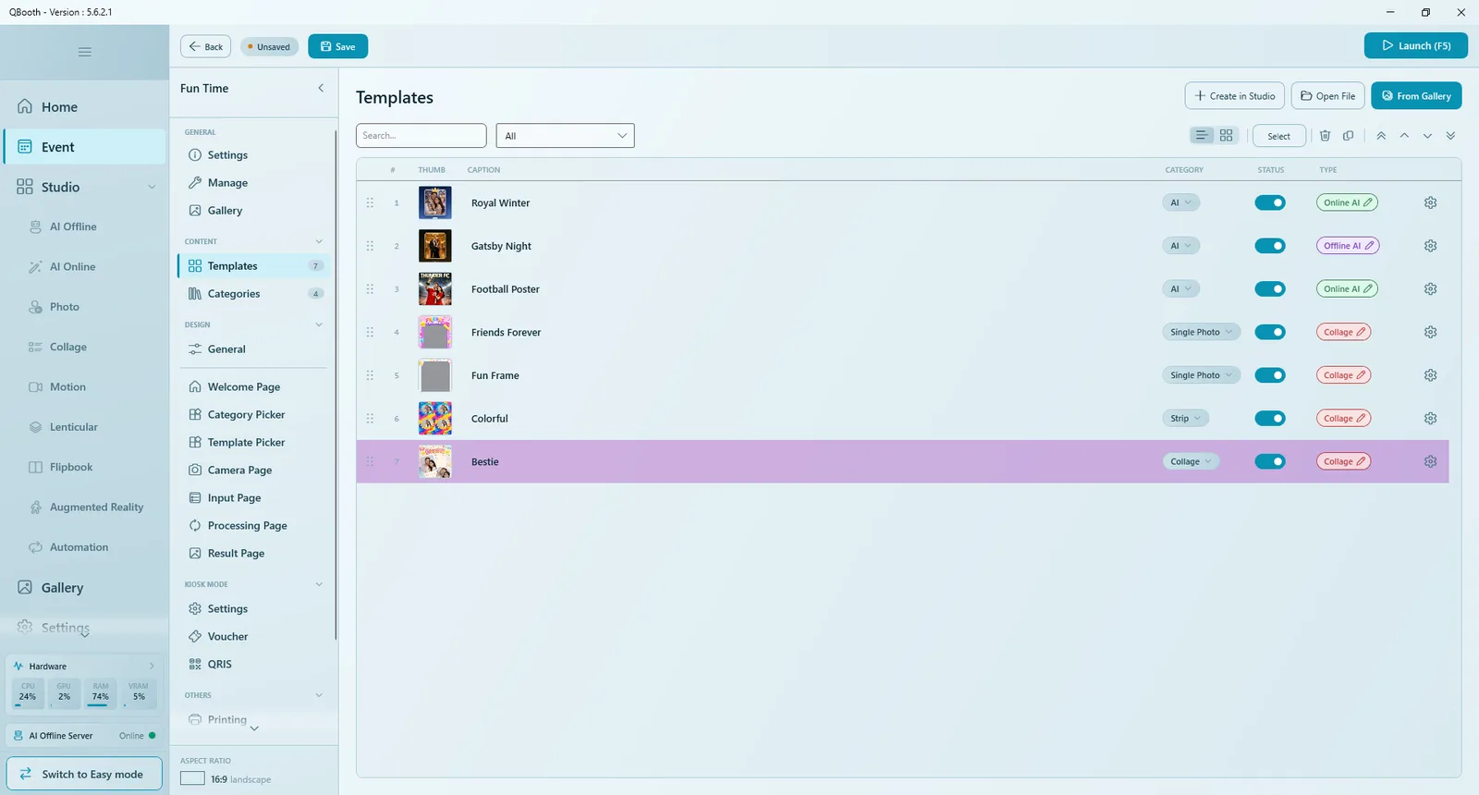
Task: Collapse the Studio section chevron
Action: pyautogui.click(x=152, y=188)
